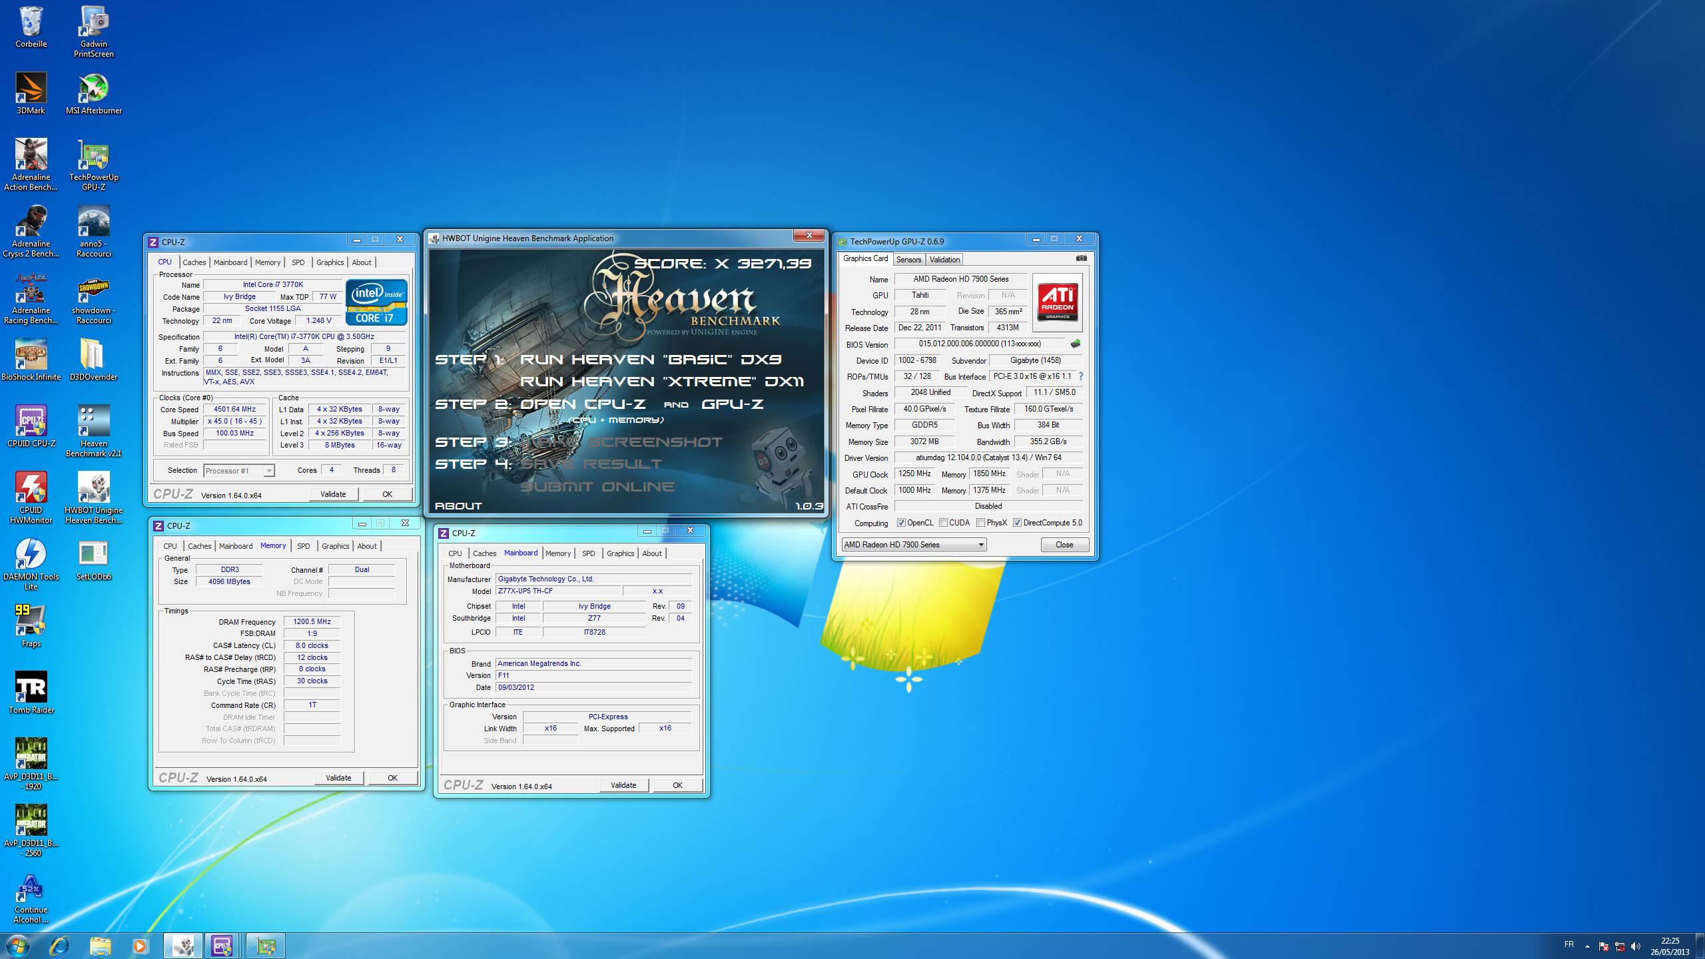The image size is (1705, 959).
Task: Open the Sensors tab in GPU-Z
Action: tap(908, 260)
